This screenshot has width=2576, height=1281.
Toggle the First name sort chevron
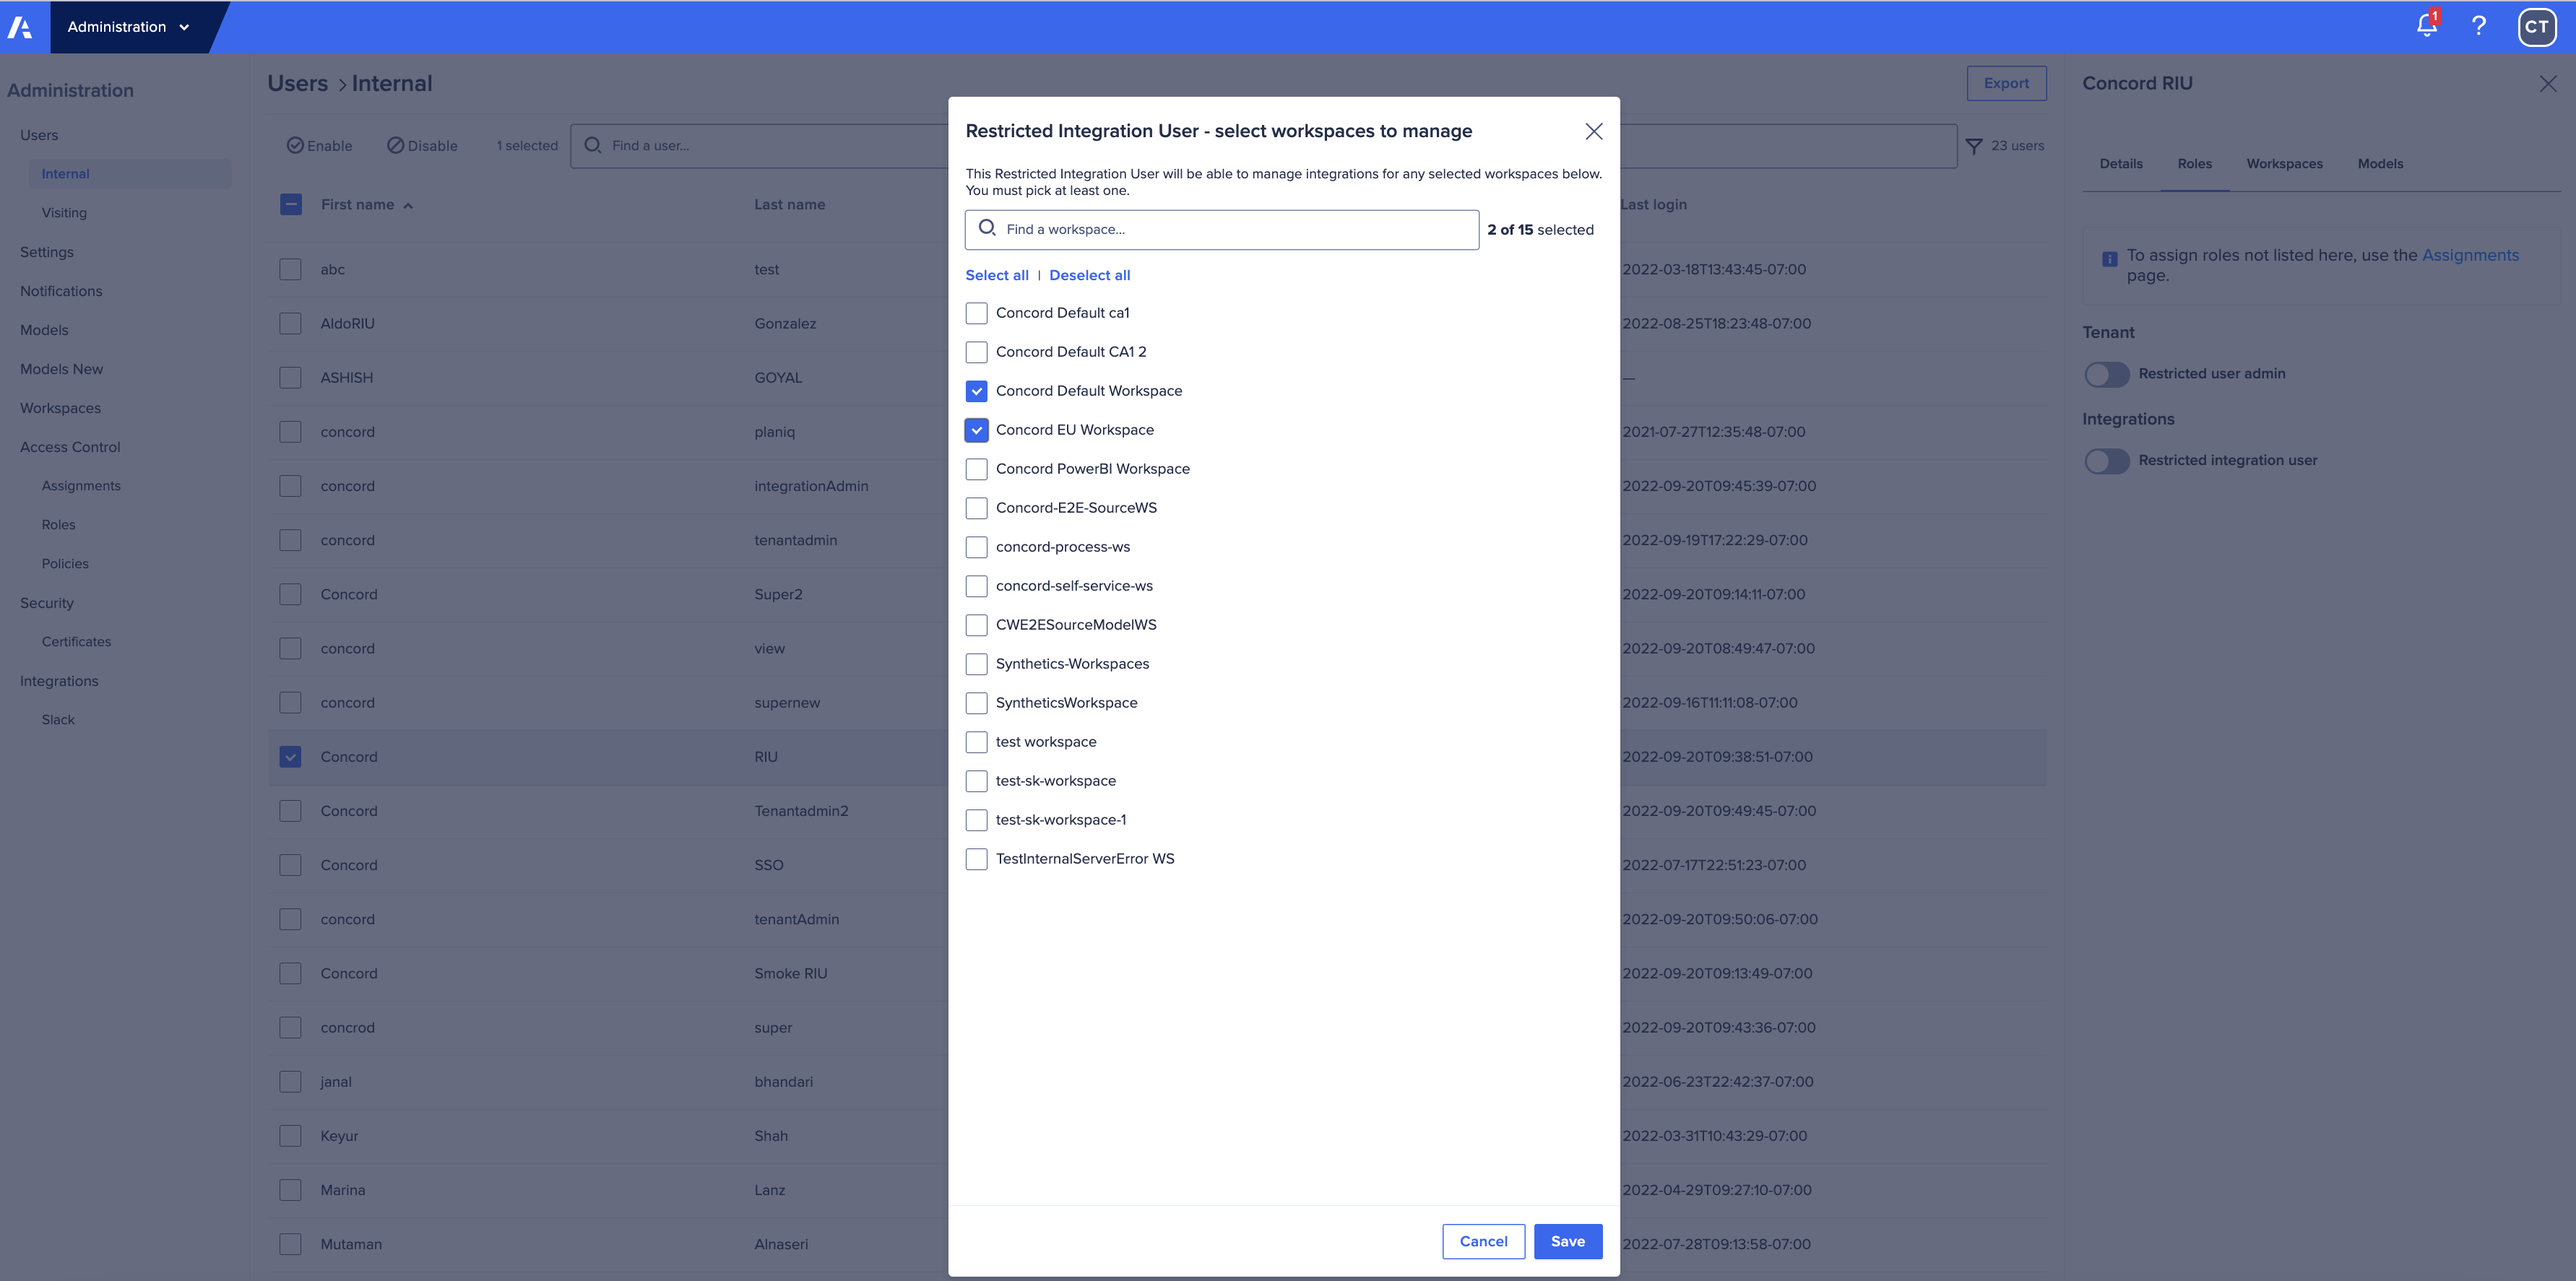[408, 204]
